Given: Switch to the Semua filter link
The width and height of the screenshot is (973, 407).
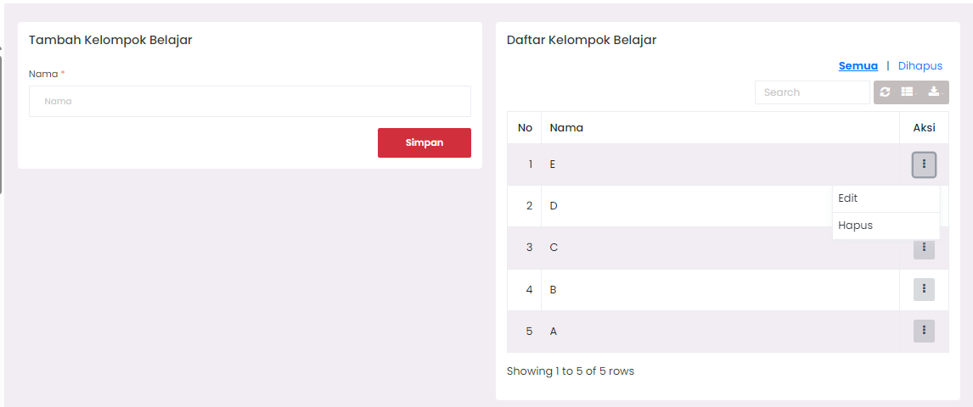Looking at the screenshot, I should coord(858,66).
